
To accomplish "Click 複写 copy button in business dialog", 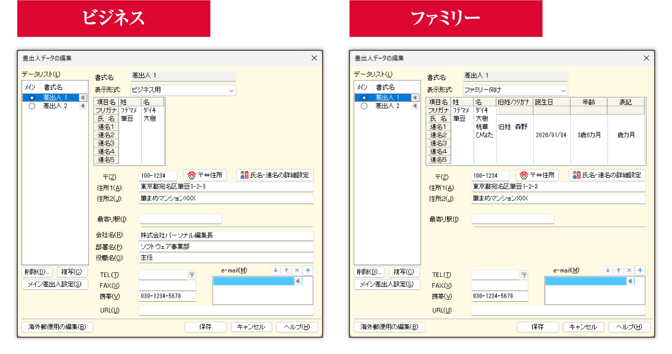I will 72,272.
